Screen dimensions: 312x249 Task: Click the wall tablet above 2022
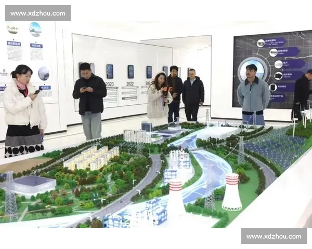131,71
